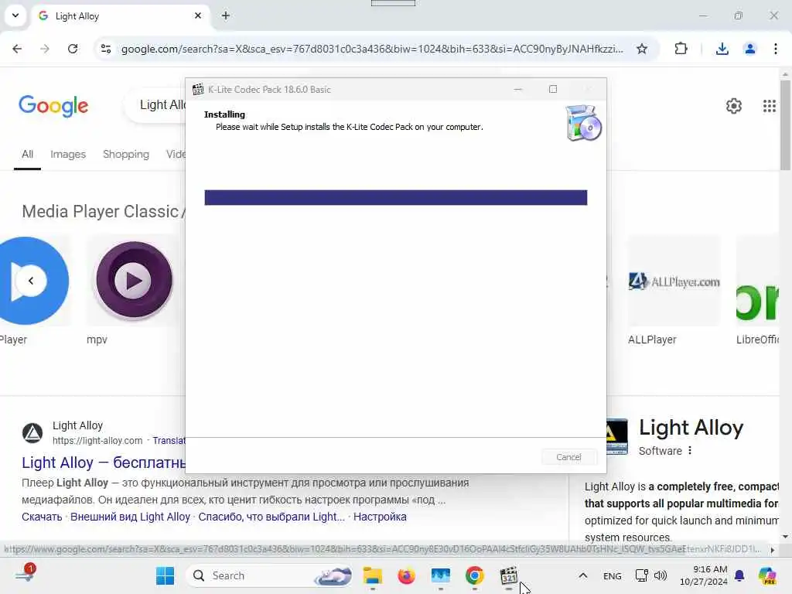Switch to the All results tab
Viewport: 792px width, 594px height.
tap(27, 154)
